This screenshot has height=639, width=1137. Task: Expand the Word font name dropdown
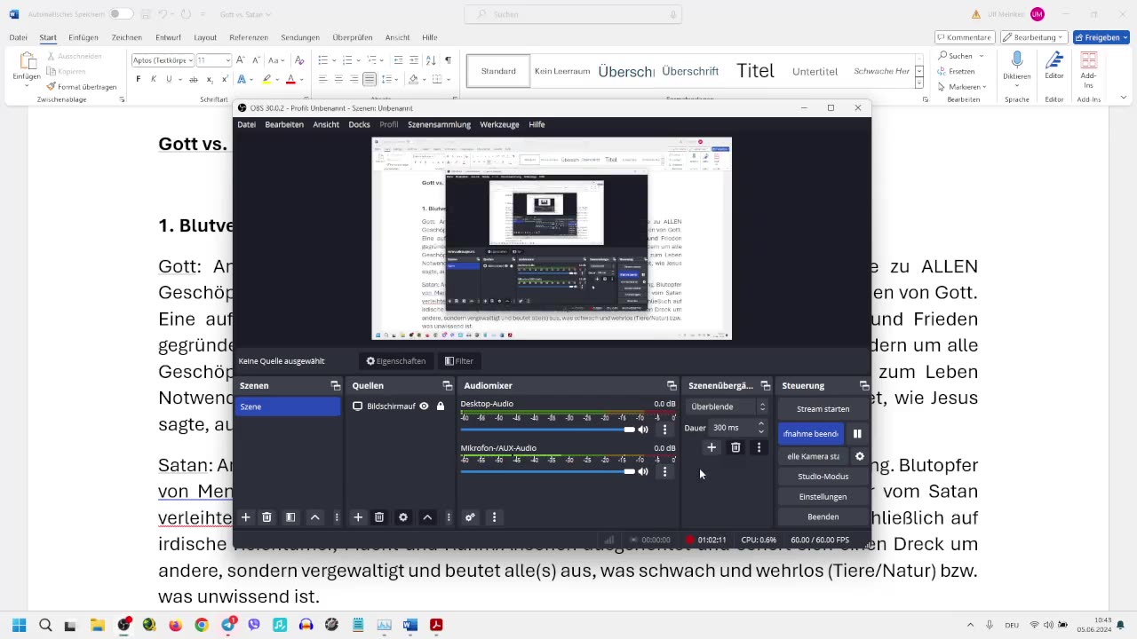click(189, 60)
